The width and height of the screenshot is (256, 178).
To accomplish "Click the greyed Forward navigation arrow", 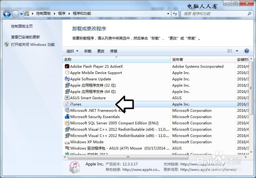I will [x=16, y=14].
